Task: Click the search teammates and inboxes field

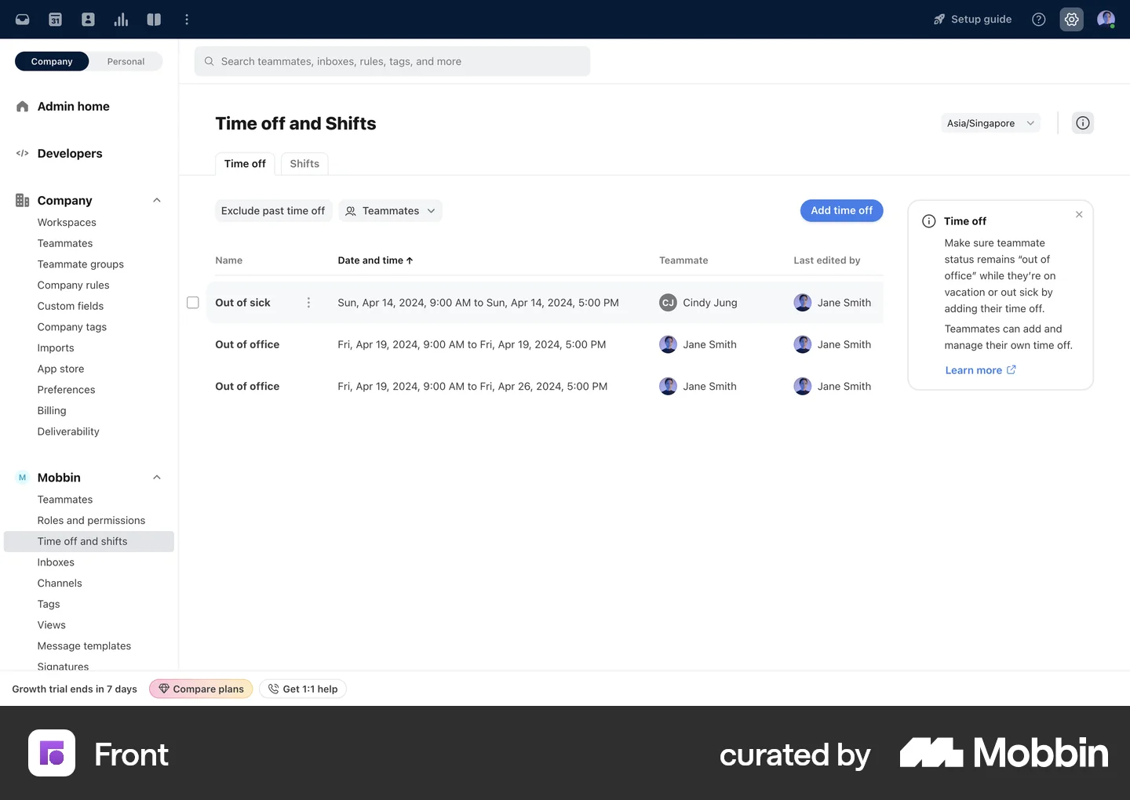Action: pos(392,61)
